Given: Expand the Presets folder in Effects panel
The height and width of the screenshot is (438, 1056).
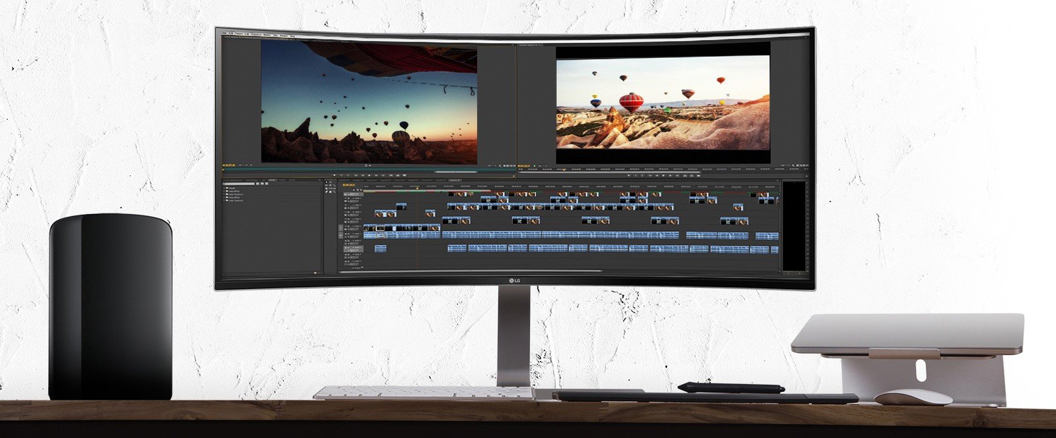Looking at the screenshot, I should click(224, 188).
